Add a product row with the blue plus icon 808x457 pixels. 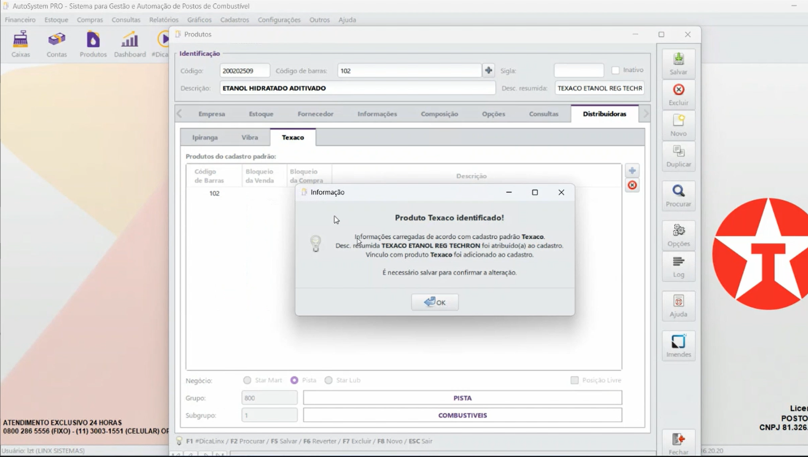tap(632, 171)
